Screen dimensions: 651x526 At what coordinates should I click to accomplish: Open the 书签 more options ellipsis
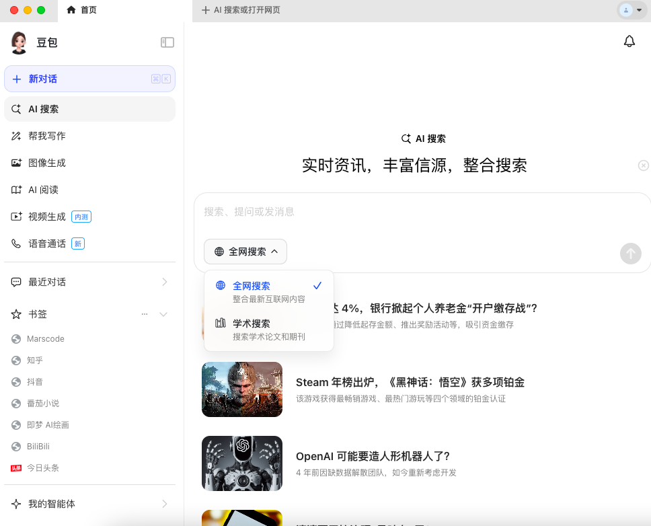click(145, 314)
